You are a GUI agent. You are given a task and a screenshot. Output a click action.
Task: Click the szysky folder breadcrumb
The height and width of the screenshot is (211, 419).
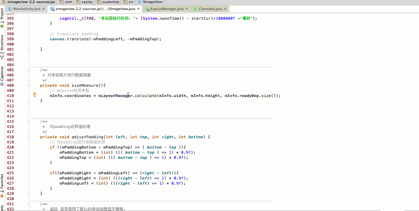point(84,2)
